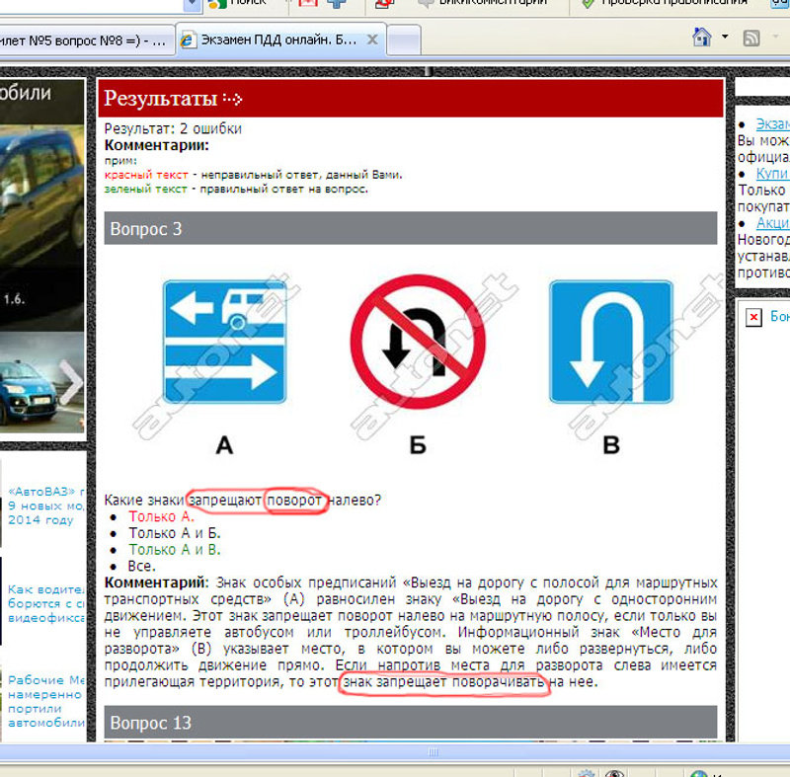Image resolution: width=790 pixels, height=777 pixels.
Task: Click the 'красный текст' legend label
Action: click(x=146, y=175)
